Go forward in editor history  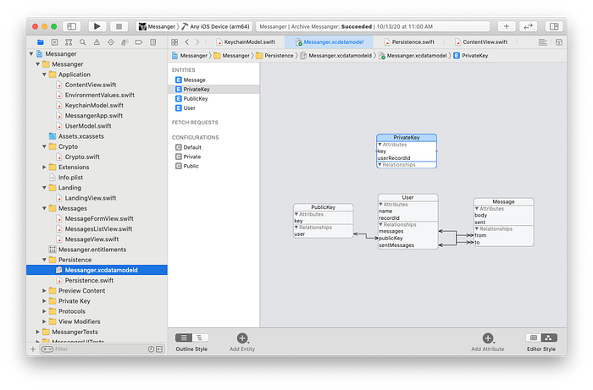click(197, 42)
